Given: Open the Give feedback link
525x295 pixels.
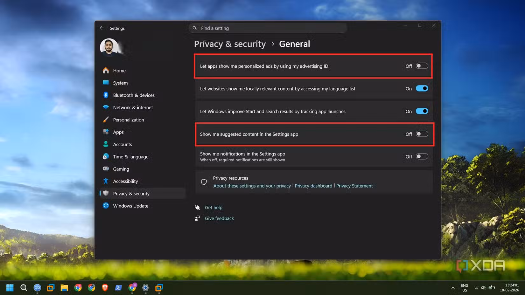Looking at the screenshot, I should (x=219, y=218).
